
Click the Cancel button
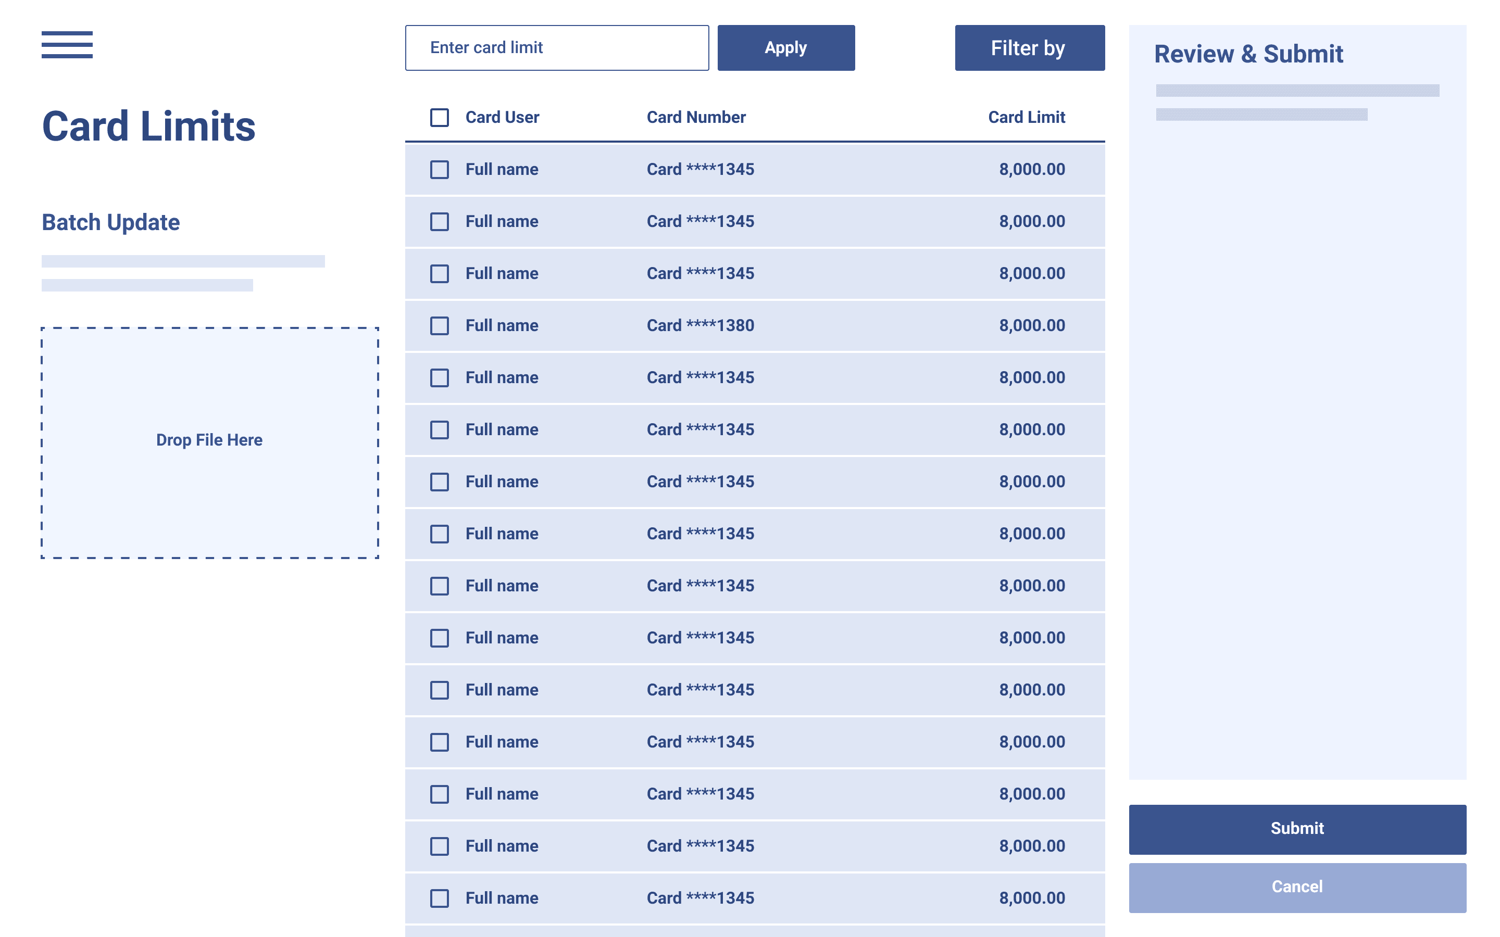point(1297,886)
